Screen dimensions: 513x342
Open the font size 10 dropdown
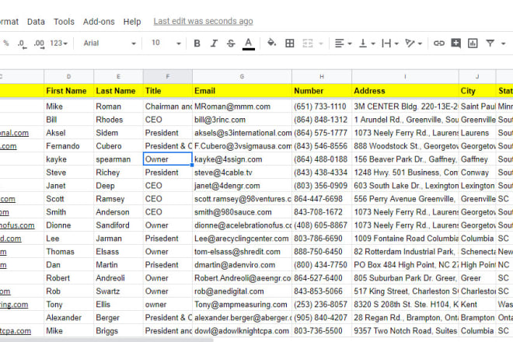[166, 44]
